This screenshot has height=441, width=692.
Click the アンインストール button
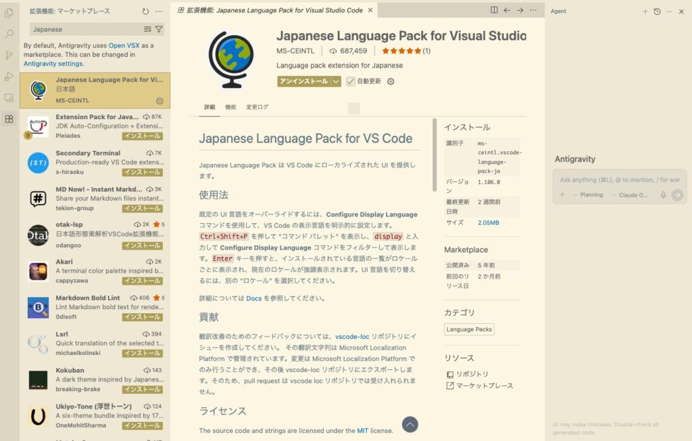tap(303, 81)
